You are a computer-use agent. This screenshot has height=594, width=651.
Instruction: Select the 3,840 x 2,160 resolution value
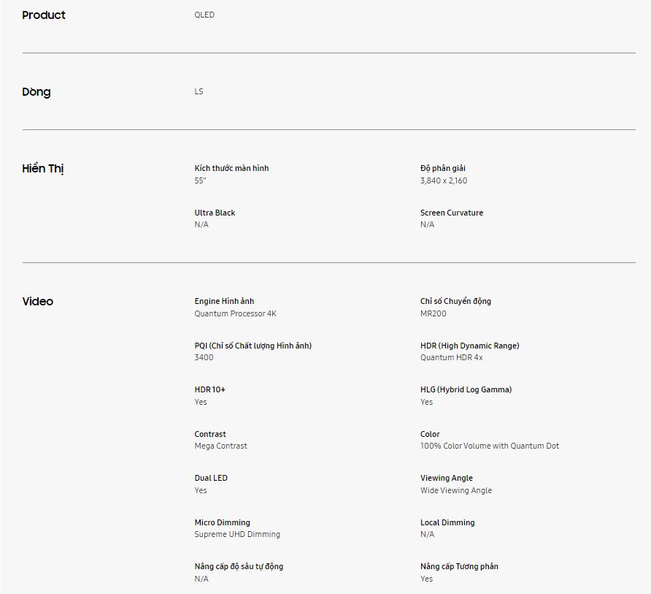coord(444,180)
